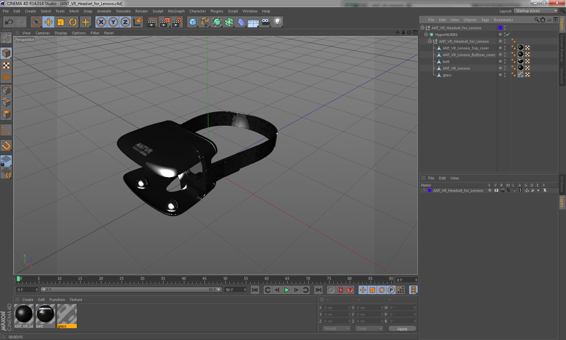The height and width of the screenshot is (340, 566).
Task: Collapse the HyperNURBS tree node
Action: [426, 35]
